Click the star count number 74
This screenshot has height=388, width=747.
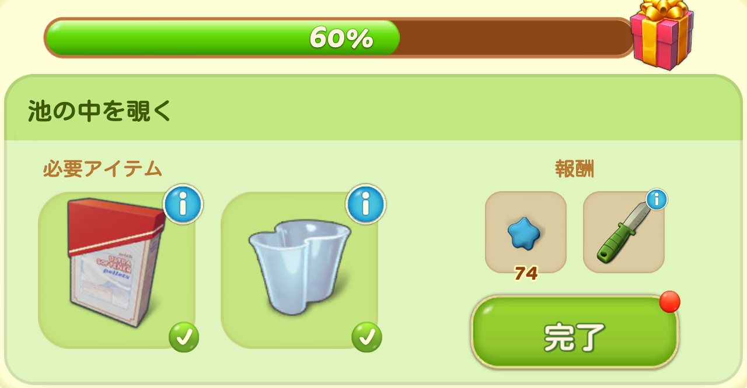[526, 273]
